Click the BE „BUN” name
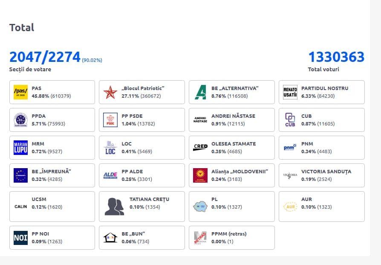This screenshot has width=381, height=265. [133, 234]
